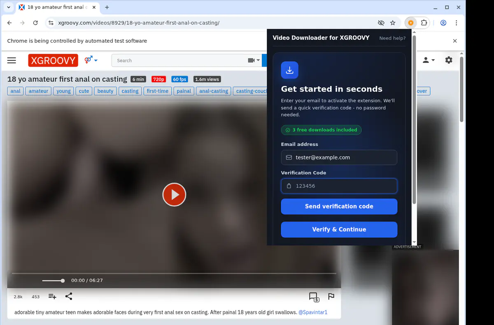Select the "casting" tag
Image resolution: width=494 pixels, height=325 pixels.
(x=130, y=91)
